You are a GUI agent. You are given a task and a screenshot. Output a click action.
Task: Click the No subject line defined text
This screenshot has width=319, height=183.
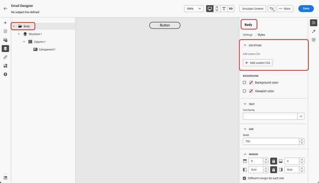pos(25,12)
